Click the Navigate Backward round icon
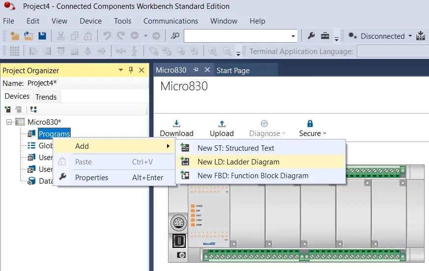 point(135,36)
